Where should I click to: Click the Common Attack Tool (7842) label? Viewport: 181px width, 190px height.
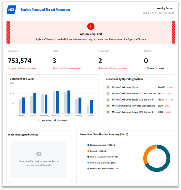(104, 157)
